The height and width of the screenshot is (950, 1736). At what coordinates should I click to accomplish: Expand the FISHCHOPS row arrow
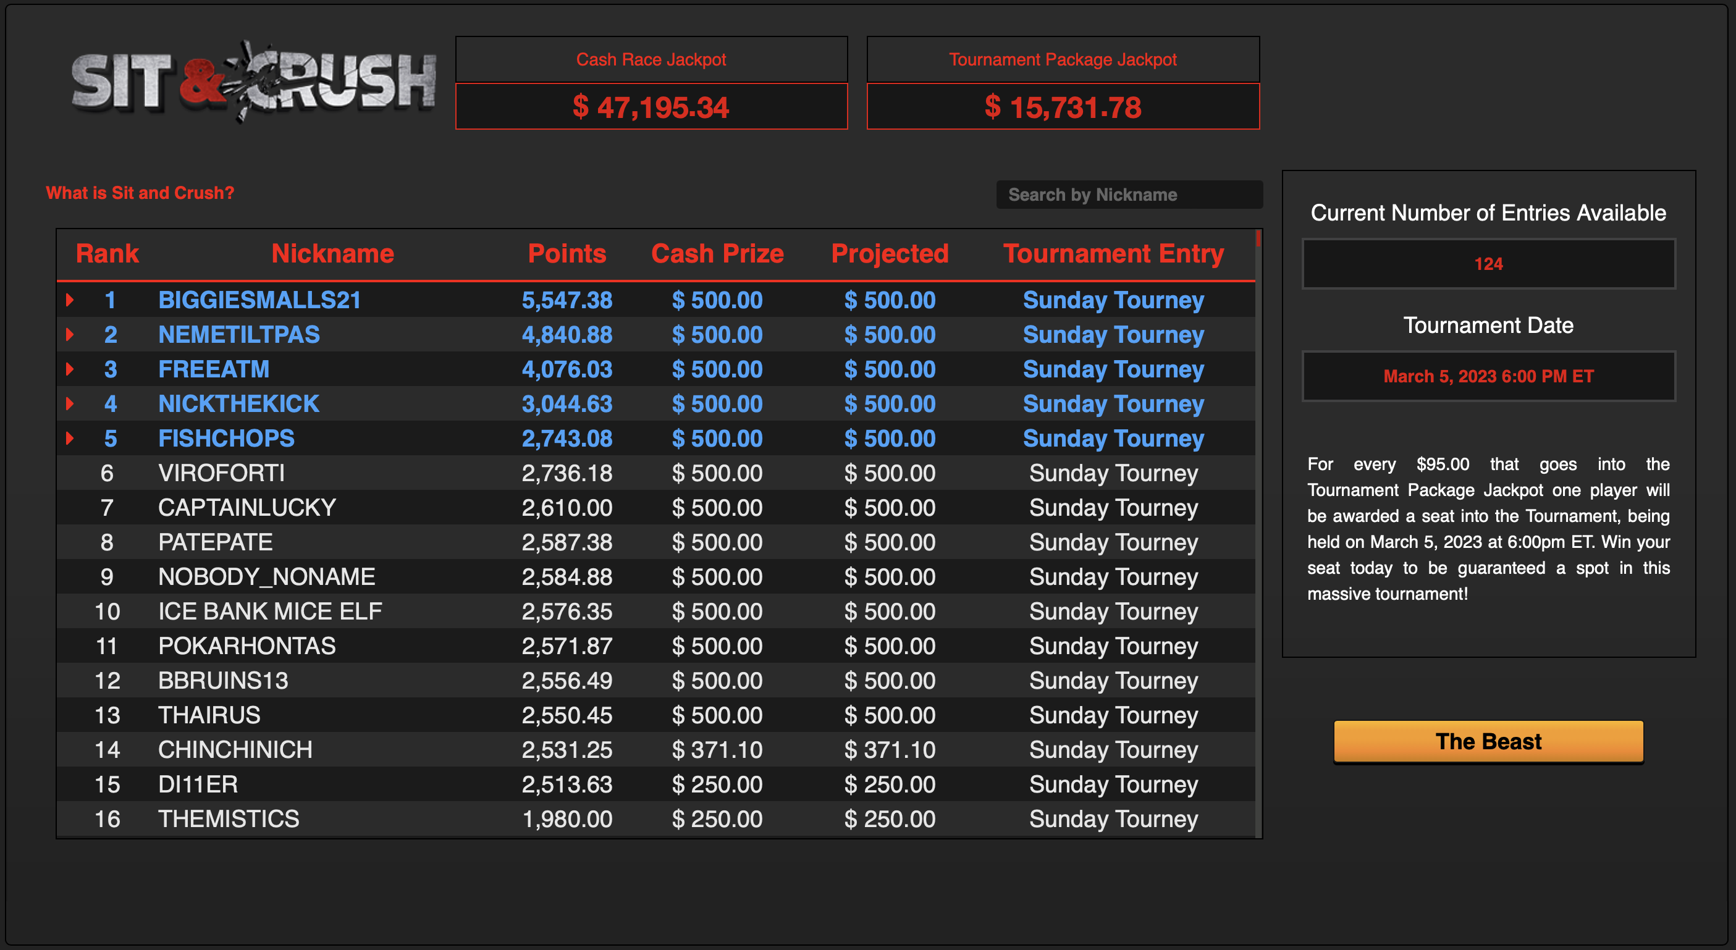(69, 438)
